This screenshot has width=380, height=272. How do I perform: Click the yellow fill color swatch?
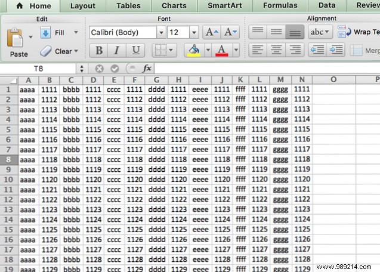click(194, 55)
